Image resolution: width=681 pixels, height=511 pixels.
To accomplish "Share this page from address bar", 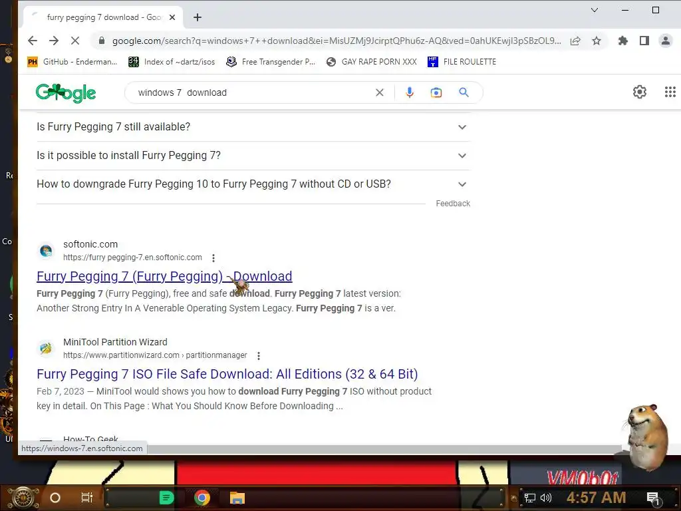I will pyautogui.click(x=575, y=41).
